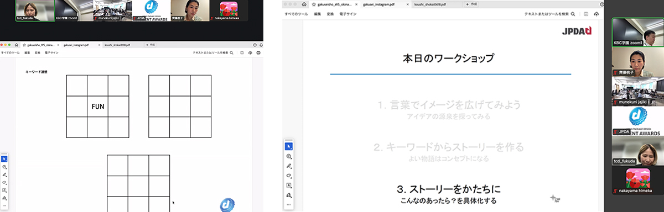Select tcd_fukuda video thumbnail in top strip
Screen dimensions: 664x212
(35, 10)
